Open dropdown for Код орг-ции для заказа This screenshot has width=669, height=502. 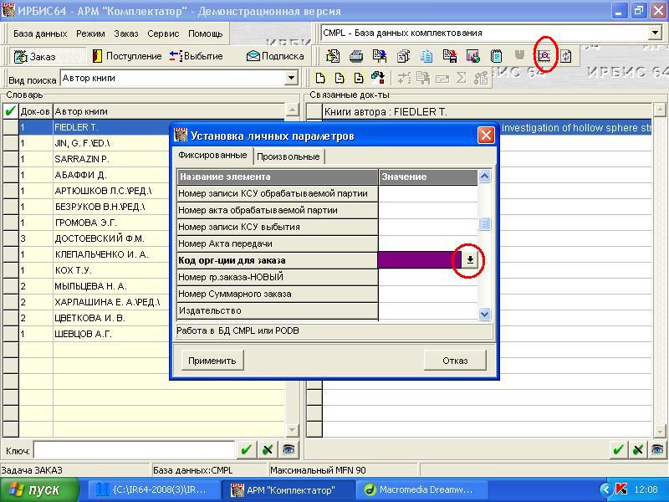[x=470, y=260]
